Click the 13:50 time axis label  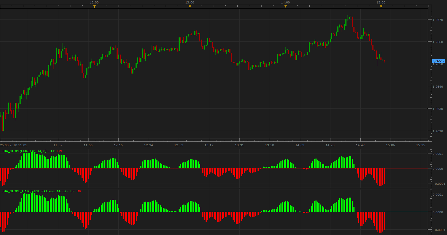tap(269, 145)
